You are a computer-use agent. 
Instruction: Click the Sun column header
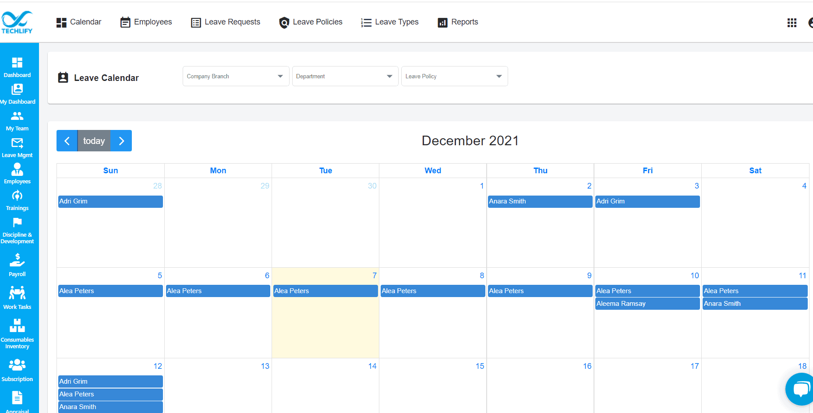coord(110,171)
